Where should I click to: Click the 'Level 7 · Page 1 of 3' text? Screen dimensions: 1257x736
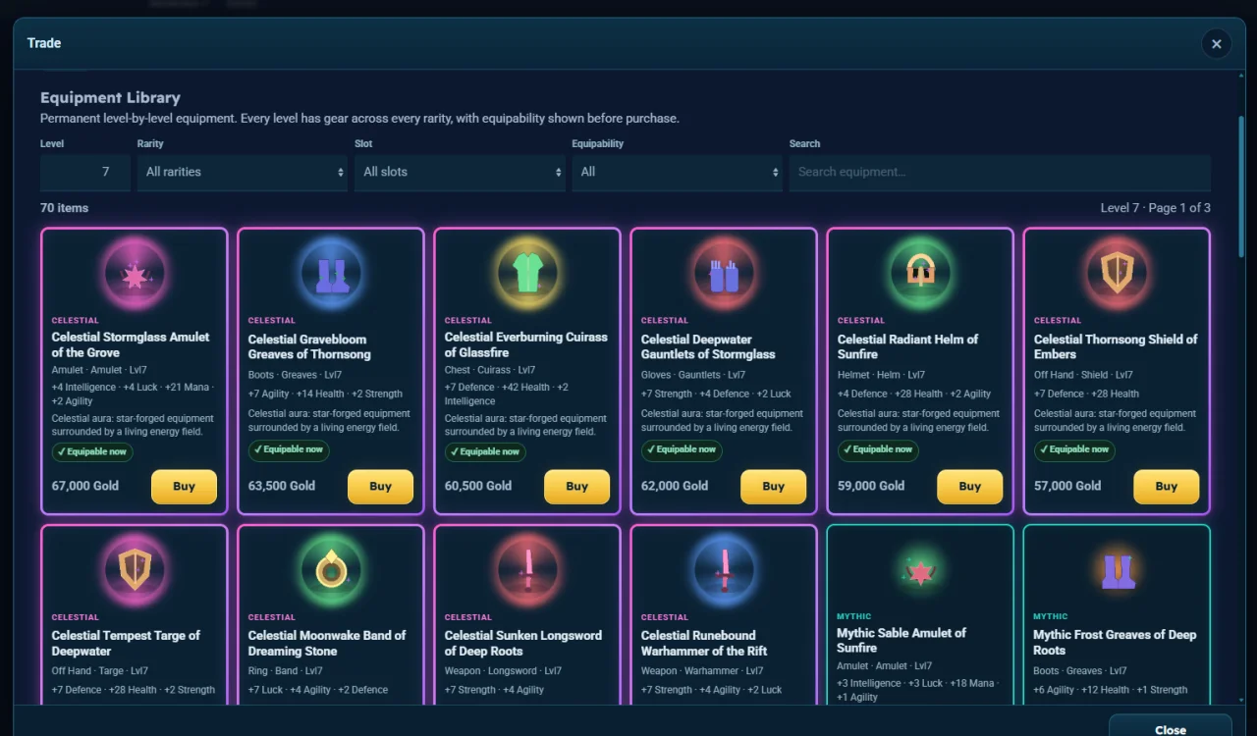pyautogui.click(x=1155, y=208)
